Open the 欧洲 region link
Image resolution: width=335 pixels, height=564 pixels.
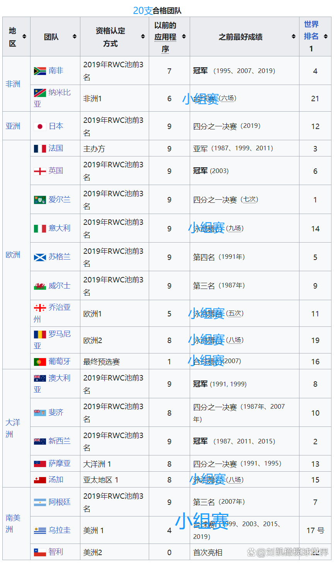[13, 255]
